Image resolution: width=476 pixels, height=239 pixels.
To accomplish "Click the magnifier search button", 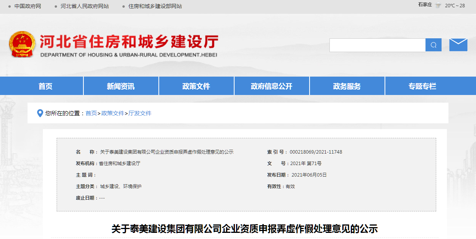I will tap(433, 45).
